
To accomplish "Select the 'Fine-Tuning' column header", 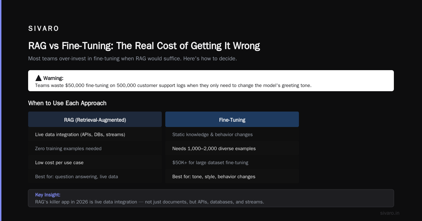I will pos(232,120).
